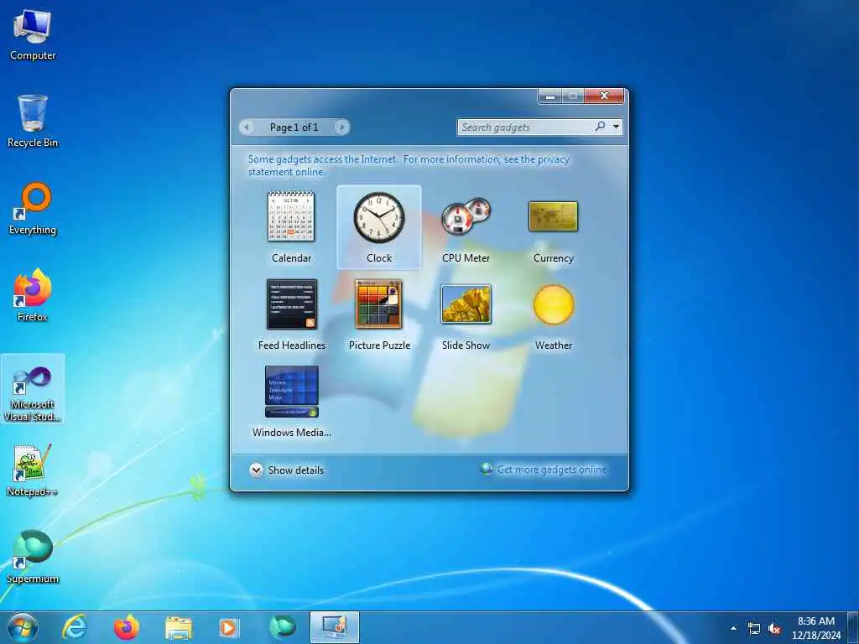The height and width of the screenshot is (644, 859).
Task: Show hidden tray icons arrow
Action: [x=733, y=628]
